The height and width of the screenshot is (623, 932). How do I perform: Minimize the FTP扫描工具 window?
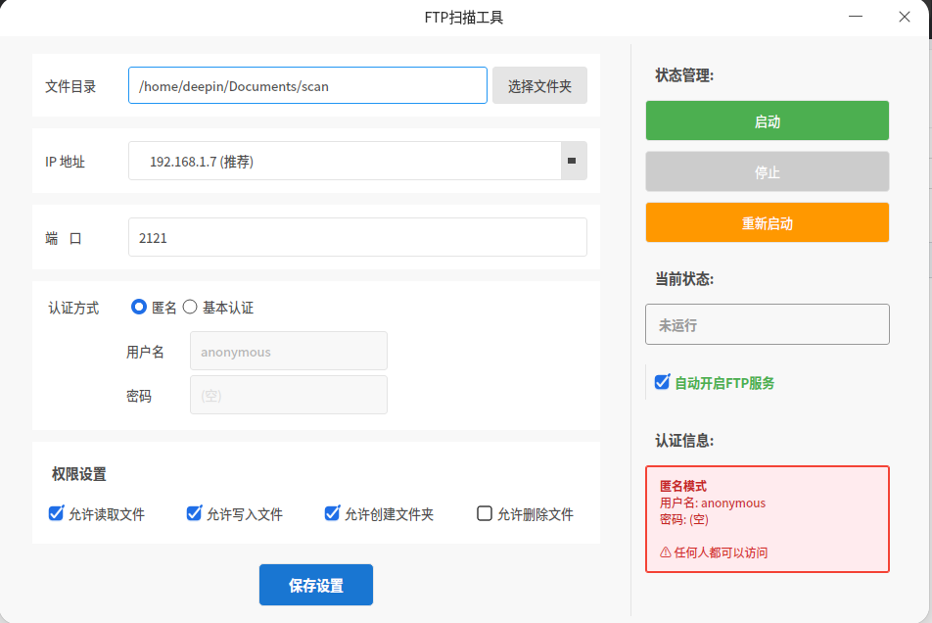click(856, 17)
